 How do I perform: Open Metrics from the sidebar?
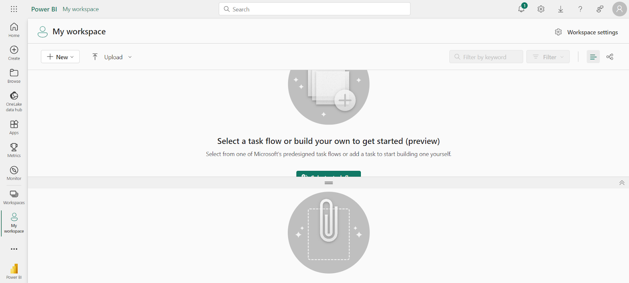(14, 150)
